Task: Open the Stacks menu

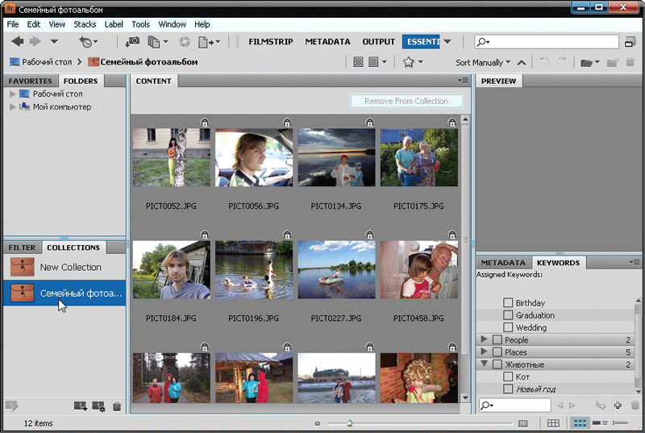Action: [x=85, y=24]
